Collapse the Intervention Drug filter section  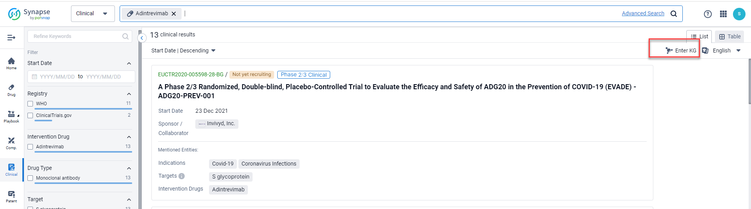point(129,137)
